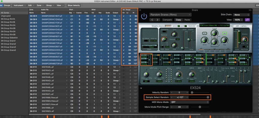This screenshot has width=259, height=118.
Task: Click the LFO 2 Rate knob
Action: click(178, 75)
